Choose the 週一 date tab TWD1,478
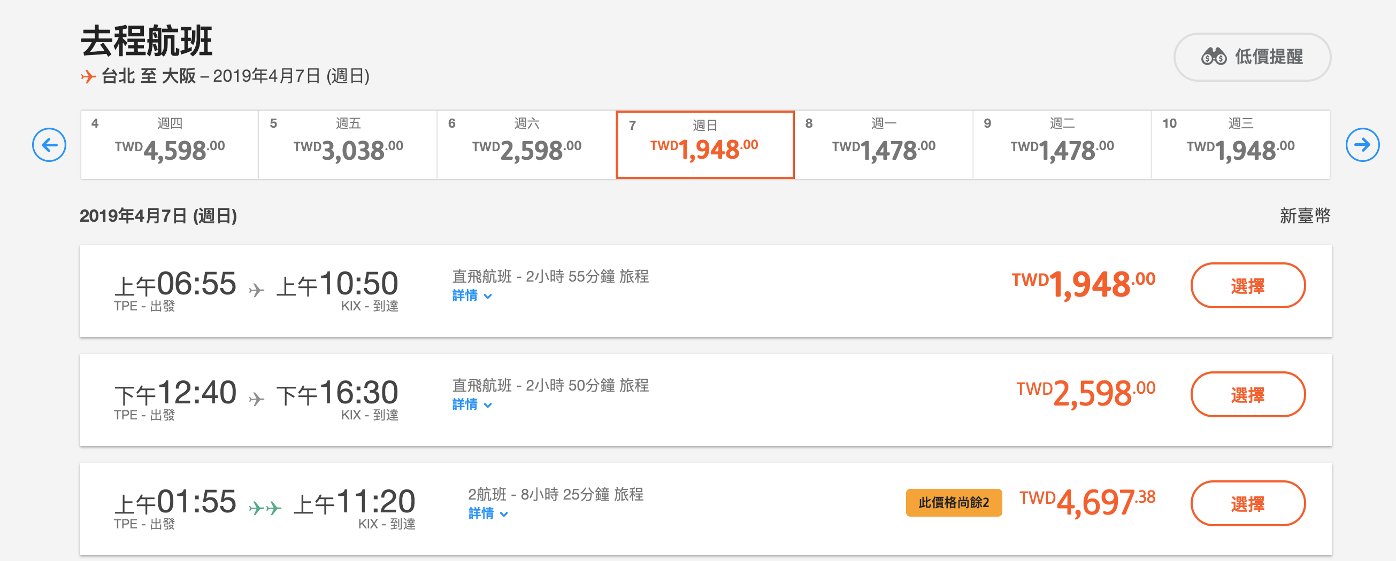Viewport: 1396px width, 561px height. coord(884,145)
